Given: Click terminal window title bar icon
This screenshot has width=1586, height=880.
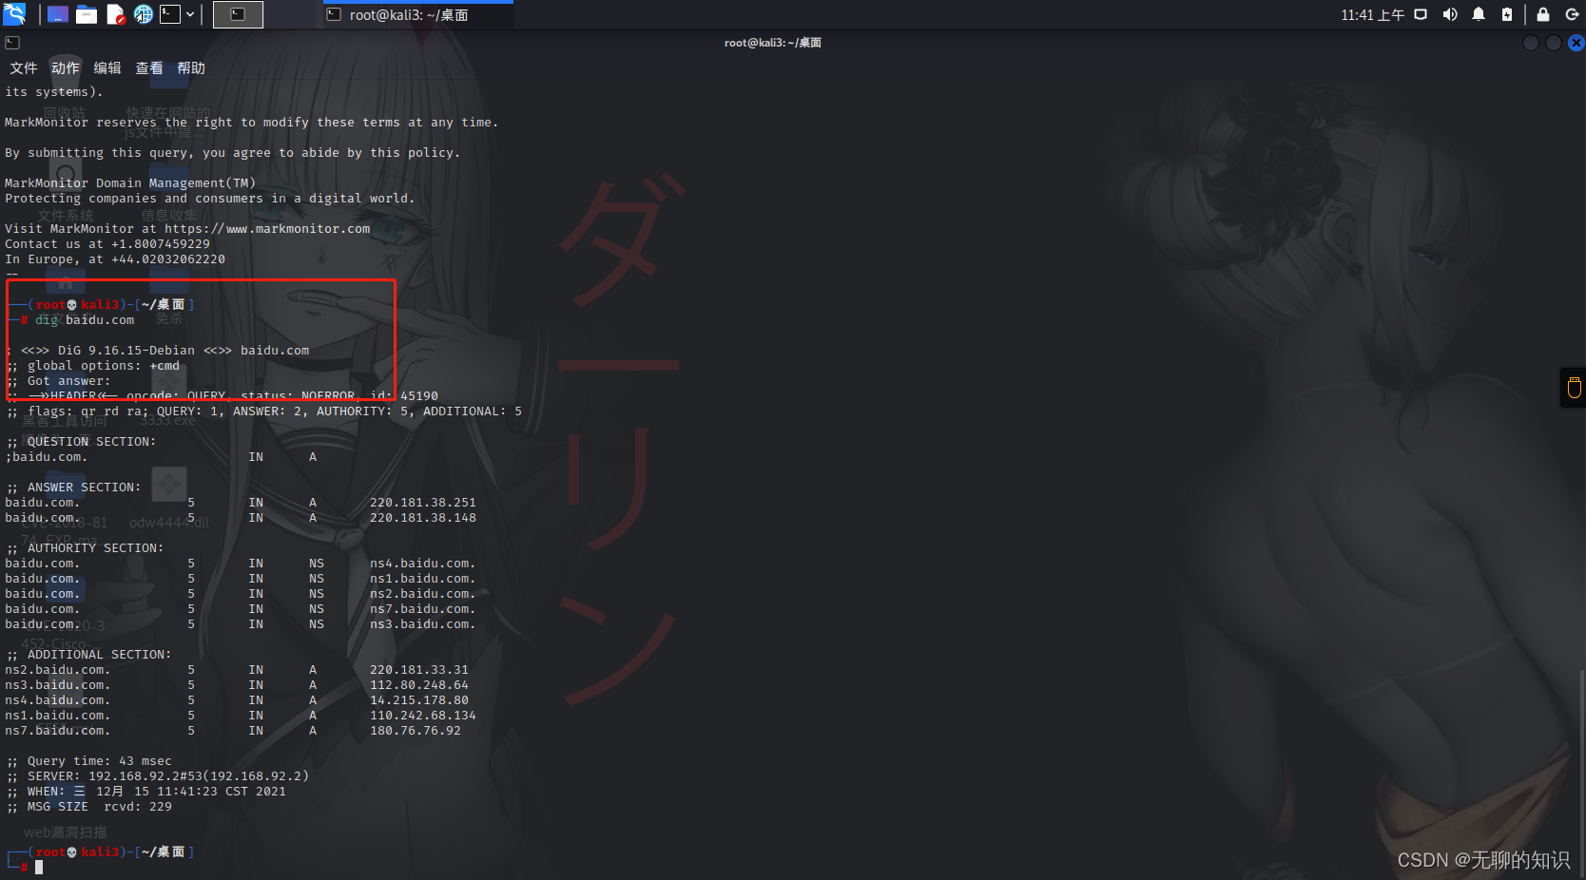Looking at the screenshot, I should [x=12, y=43].
